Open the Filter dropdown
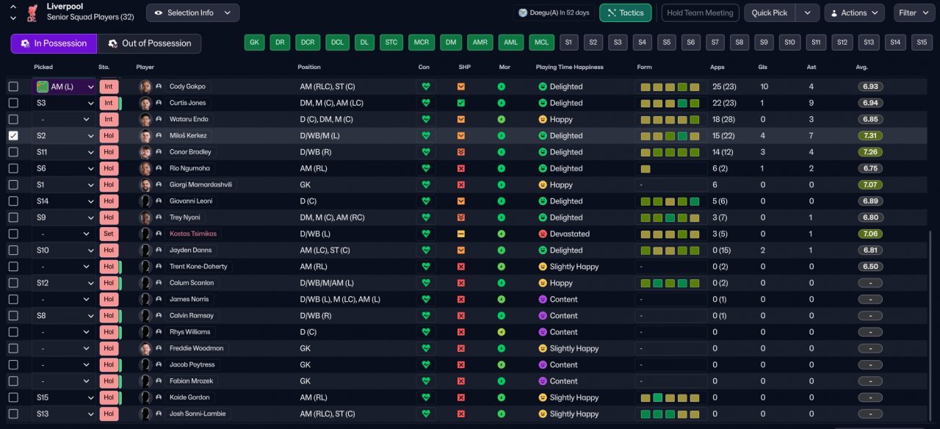This screenshot has width=940, height=429. pos(914,12)
